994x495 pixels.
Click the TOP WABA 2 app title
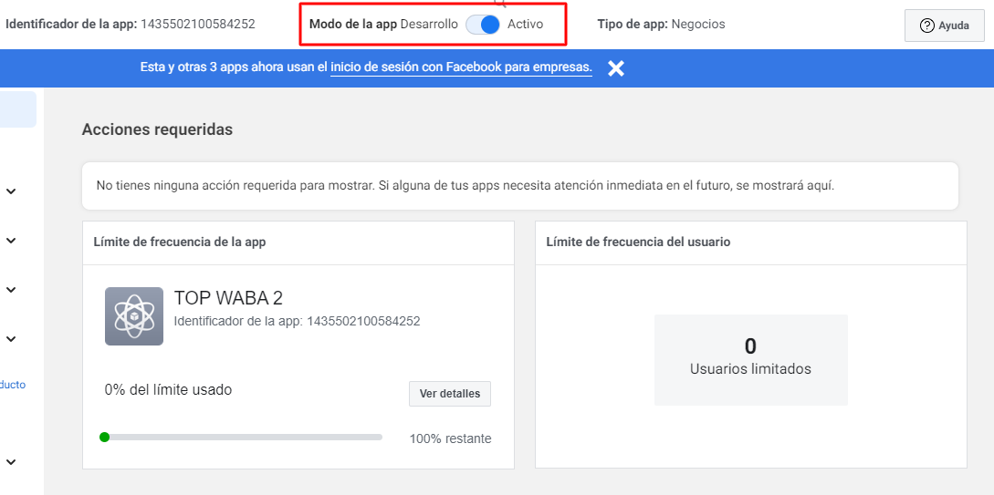tap(228, 298)
